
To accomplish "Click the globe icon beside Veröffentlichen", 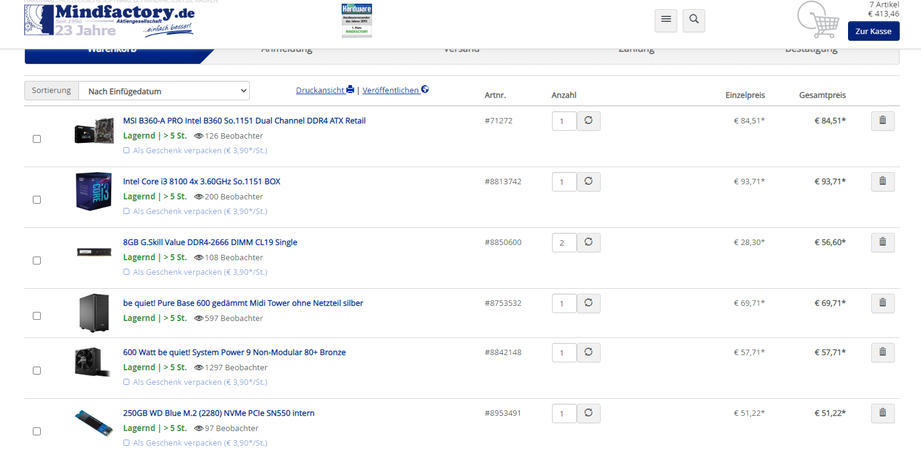I will point(425,90).
